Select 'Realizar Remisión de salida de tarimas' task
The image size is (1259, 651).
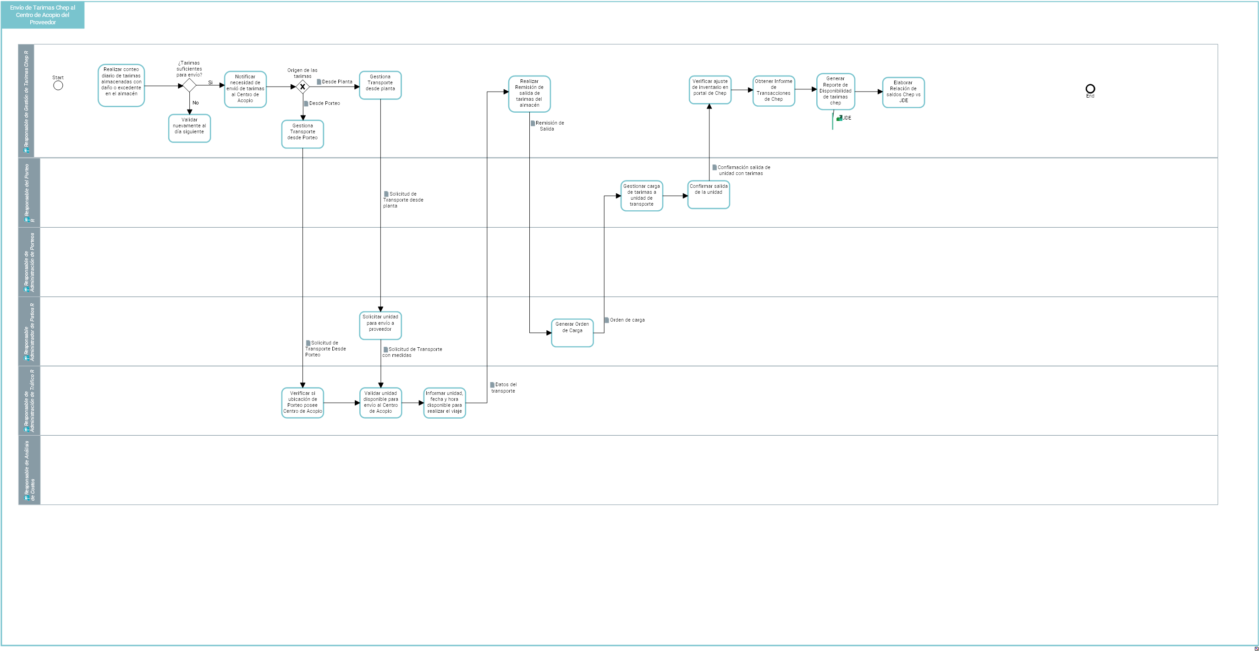coord(529,94)
